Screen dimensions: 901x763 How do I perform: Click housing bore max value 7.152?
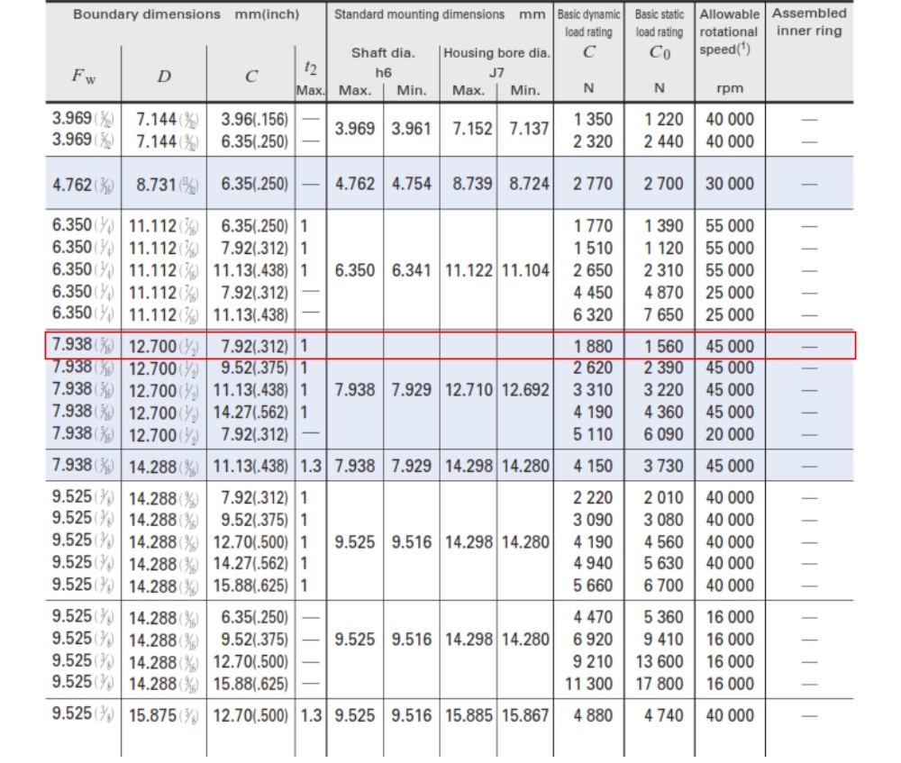[x=472, y=129]
